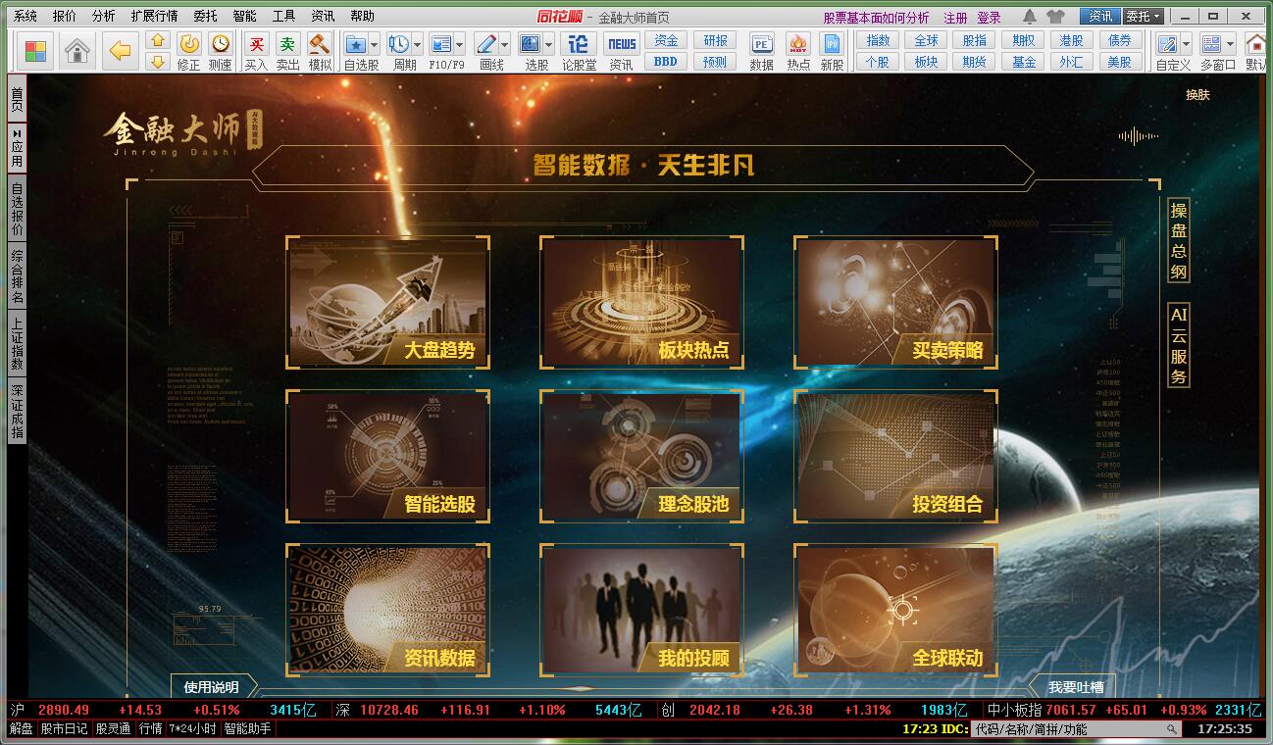Go to the home page house icon

[x=76, y=51]
